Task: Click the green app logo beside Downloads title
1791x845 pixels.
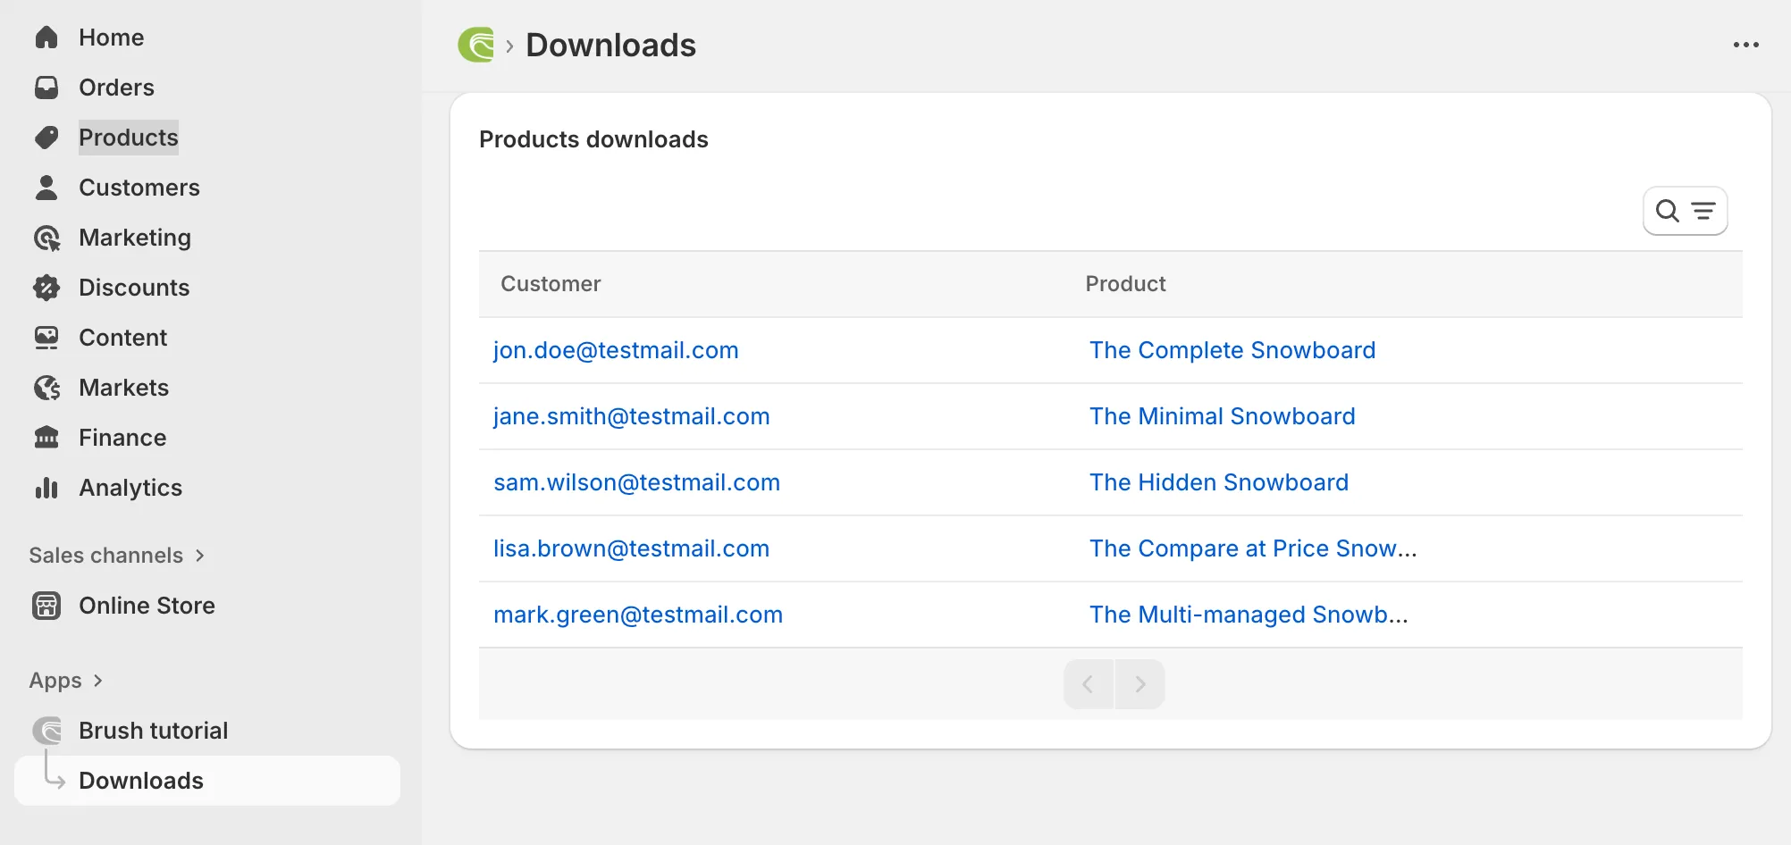Action: (475, 45)
